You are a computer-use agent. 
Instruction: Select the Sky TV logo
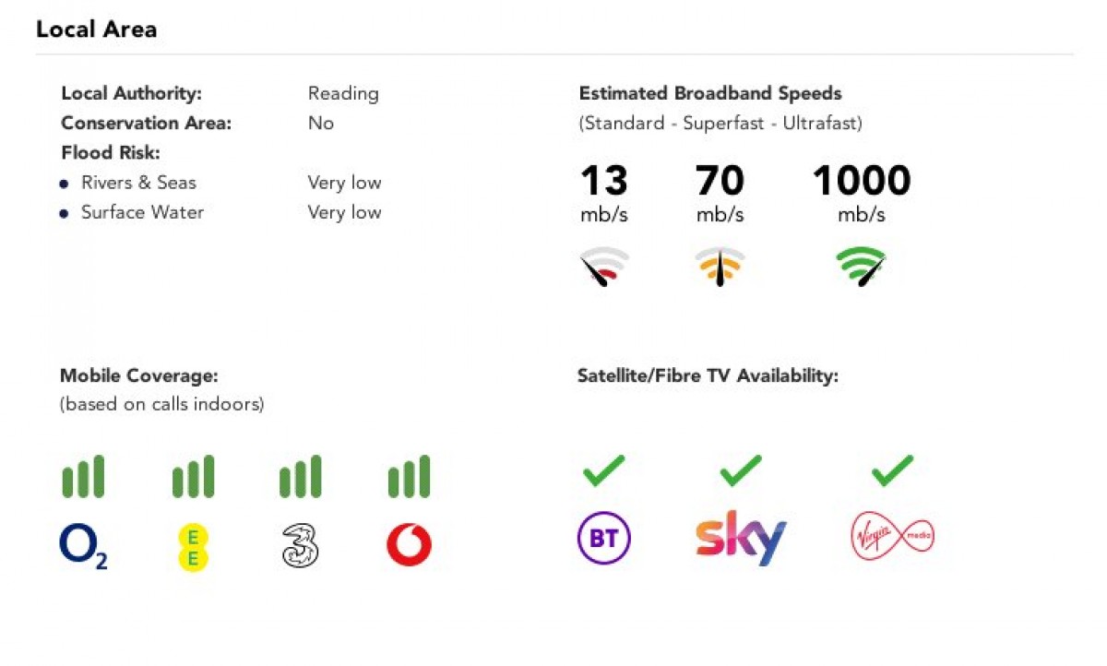(741, 537)
